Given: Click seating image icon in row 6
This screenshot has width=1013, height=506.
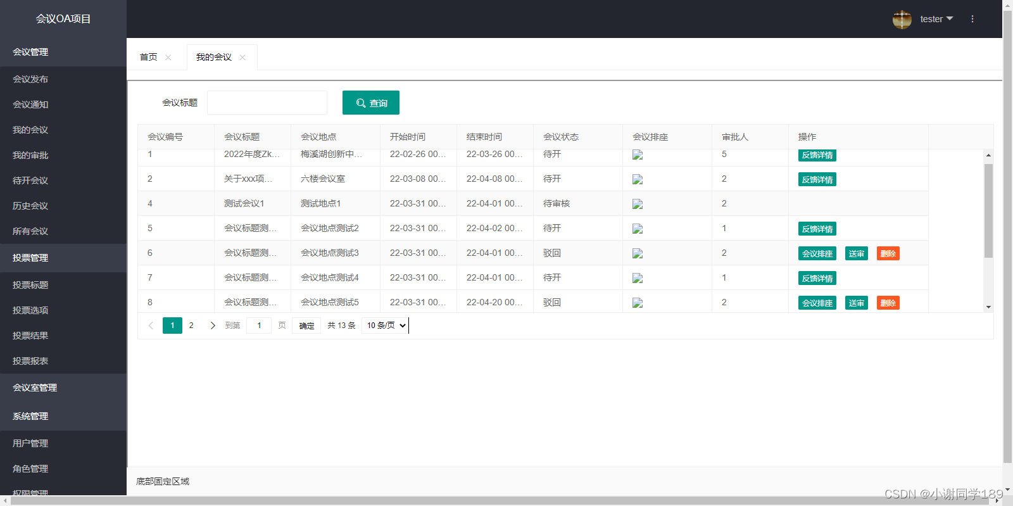Looking at the screenshot, I should (x=638, y=253).
